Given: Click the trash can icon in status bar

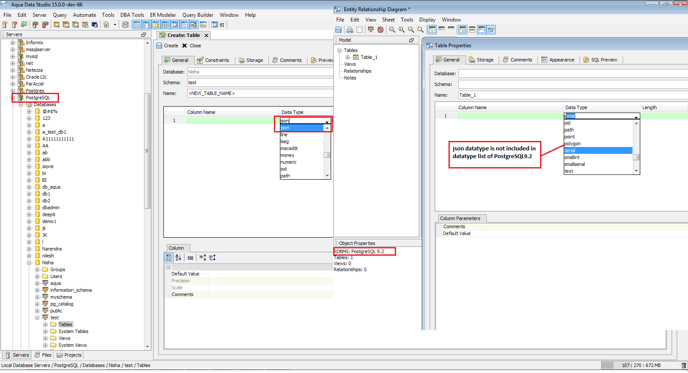Looking at the screenshot, I should (x=684, y=365).
